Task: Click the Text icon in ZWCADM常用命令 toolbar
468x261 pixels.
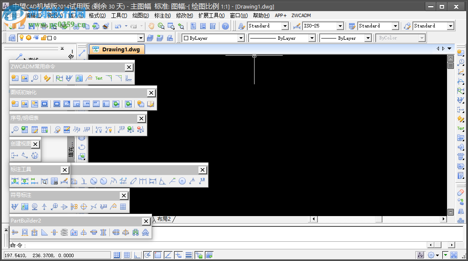Action: click(99, 78)
